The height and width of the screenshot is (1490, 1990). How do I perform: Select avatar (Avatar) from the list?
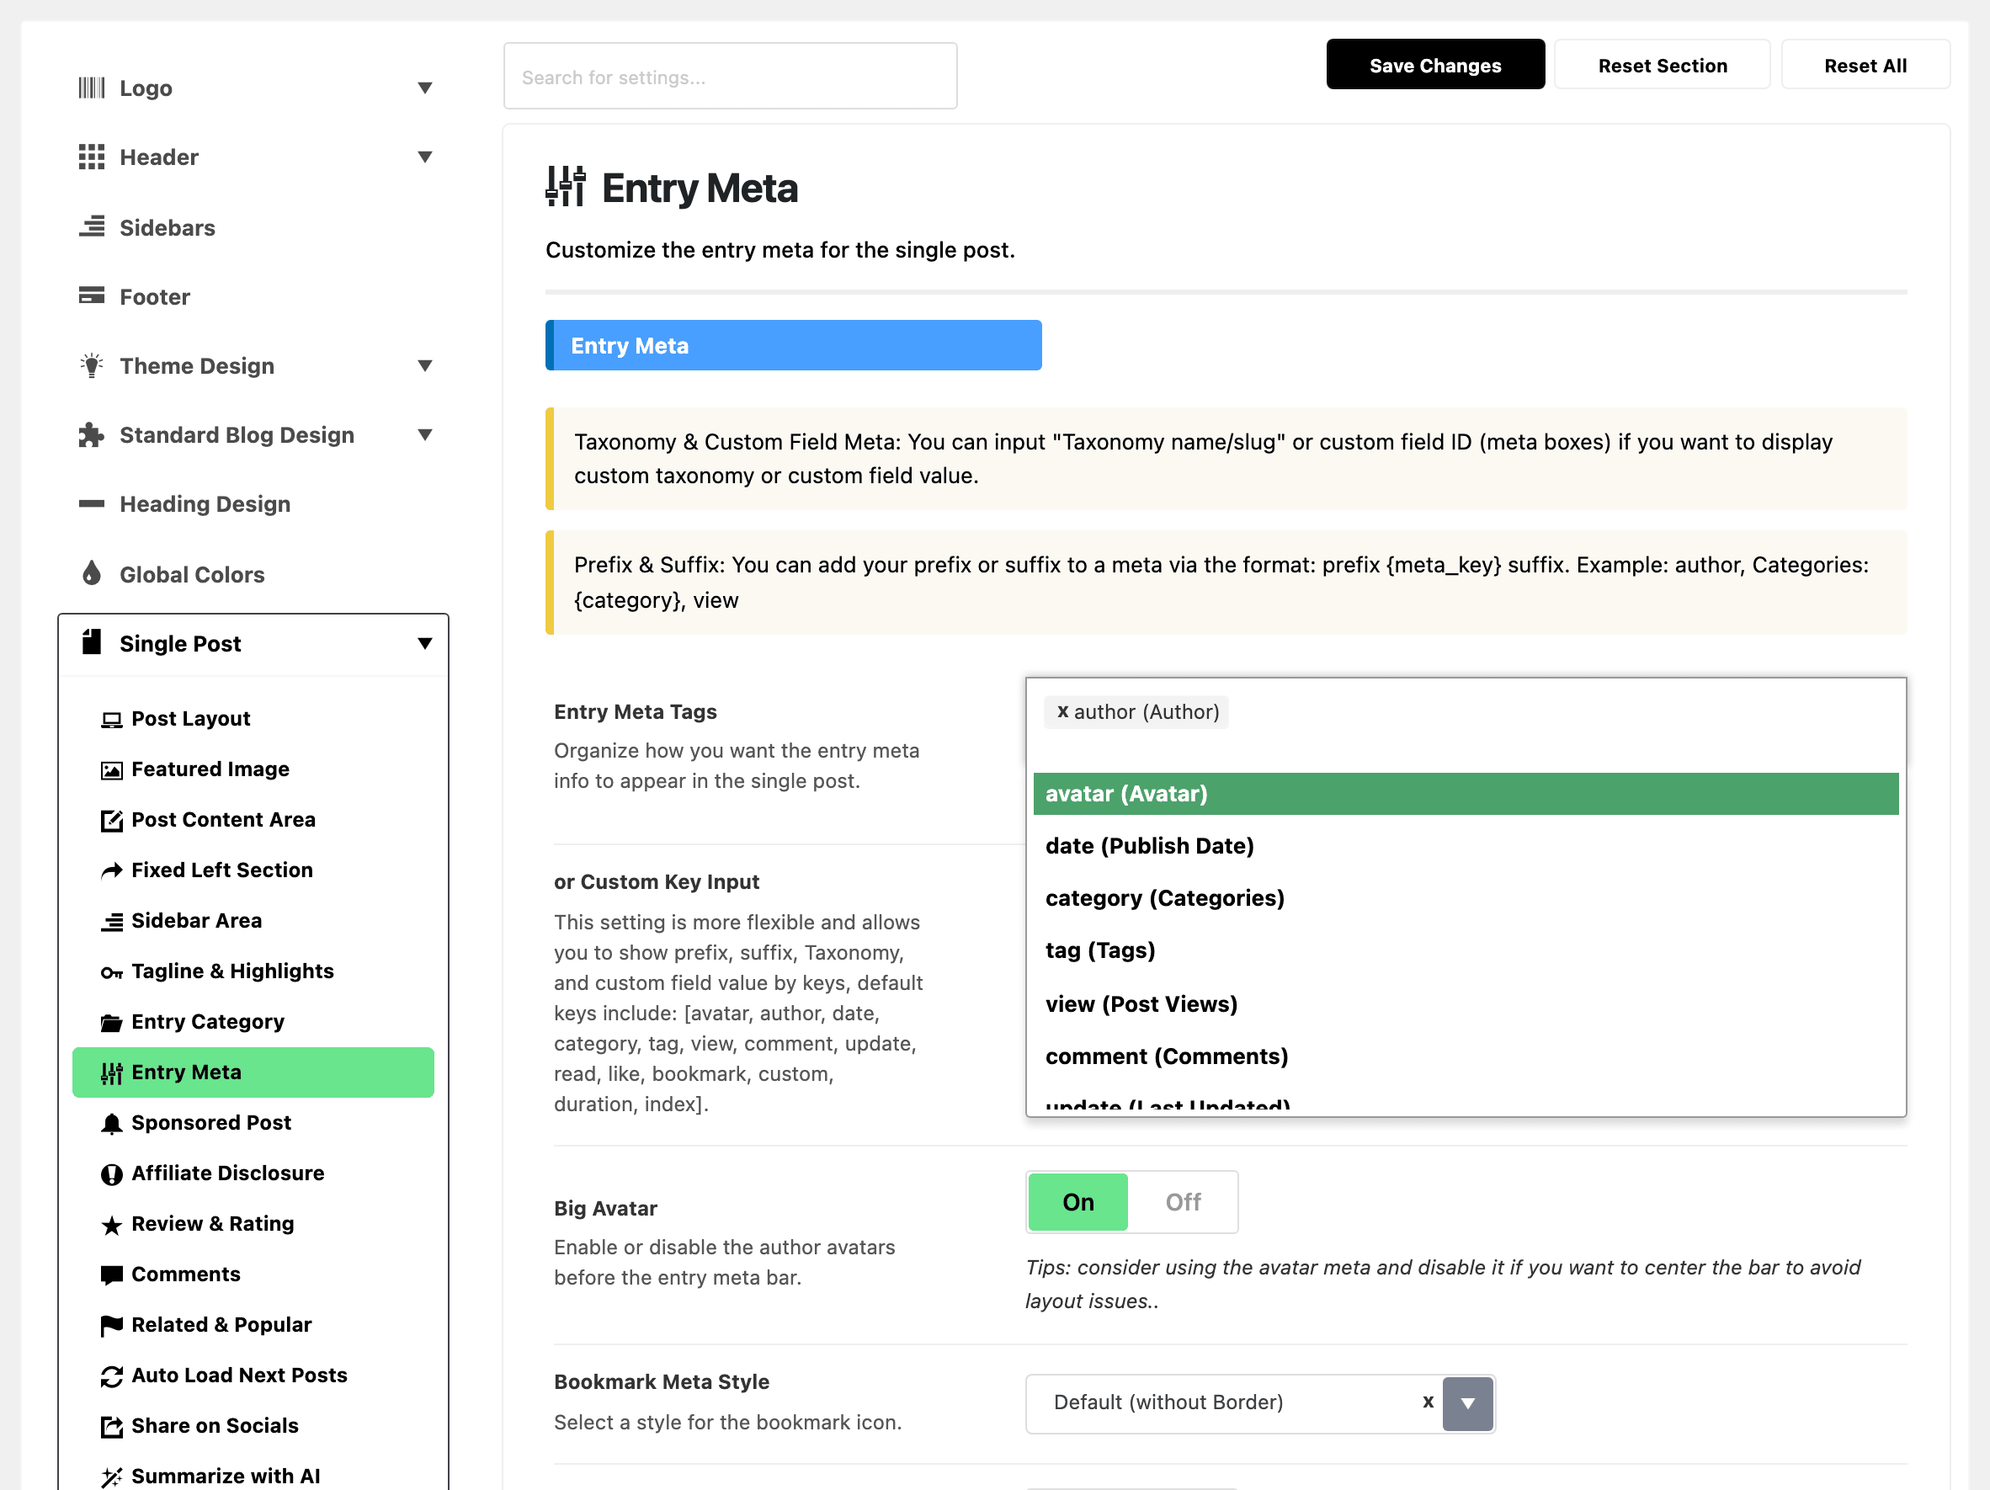(1466, 794)
